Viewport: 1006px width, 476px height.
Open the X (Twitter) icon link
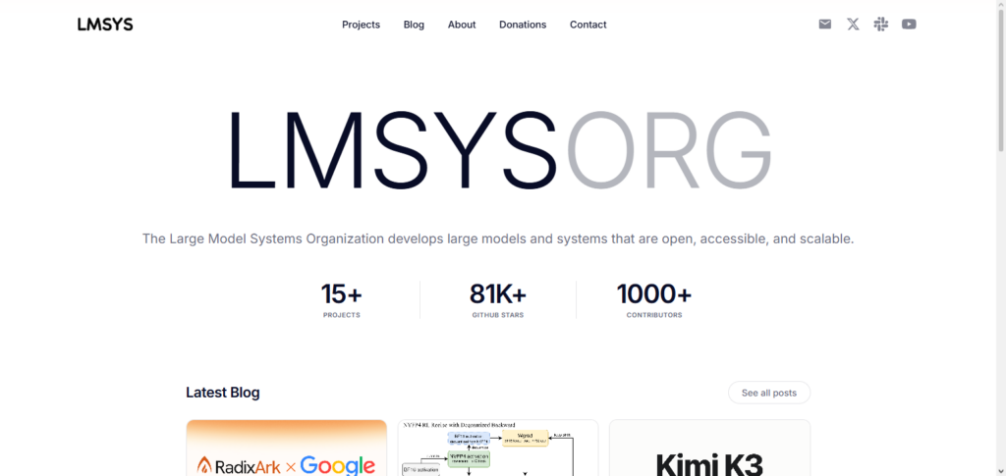[853, 25]
